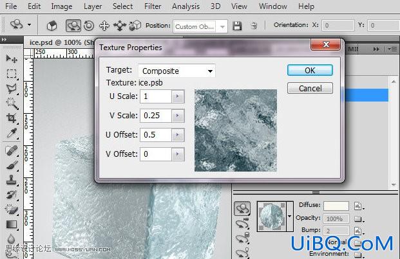Open the V Scale slider arrow
The image size is (400, 259).
coord(178,116)
